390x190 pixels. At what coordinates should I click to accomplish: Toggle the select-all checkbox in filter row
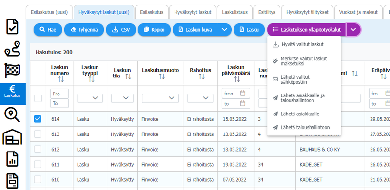[38, 98]
